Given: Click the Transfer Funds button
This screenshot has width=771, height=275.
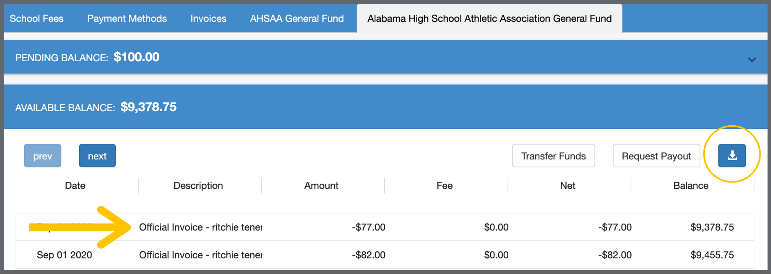Looking at the screenshot, I should 553,156.
